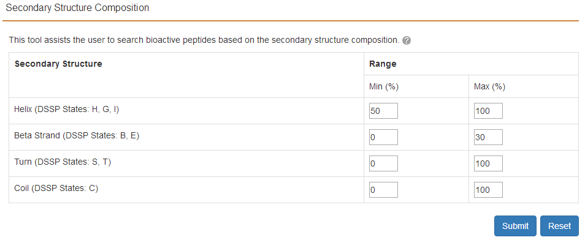
Task: Select the Beta Strand Min (%) box
Action: tap(383, 137)
